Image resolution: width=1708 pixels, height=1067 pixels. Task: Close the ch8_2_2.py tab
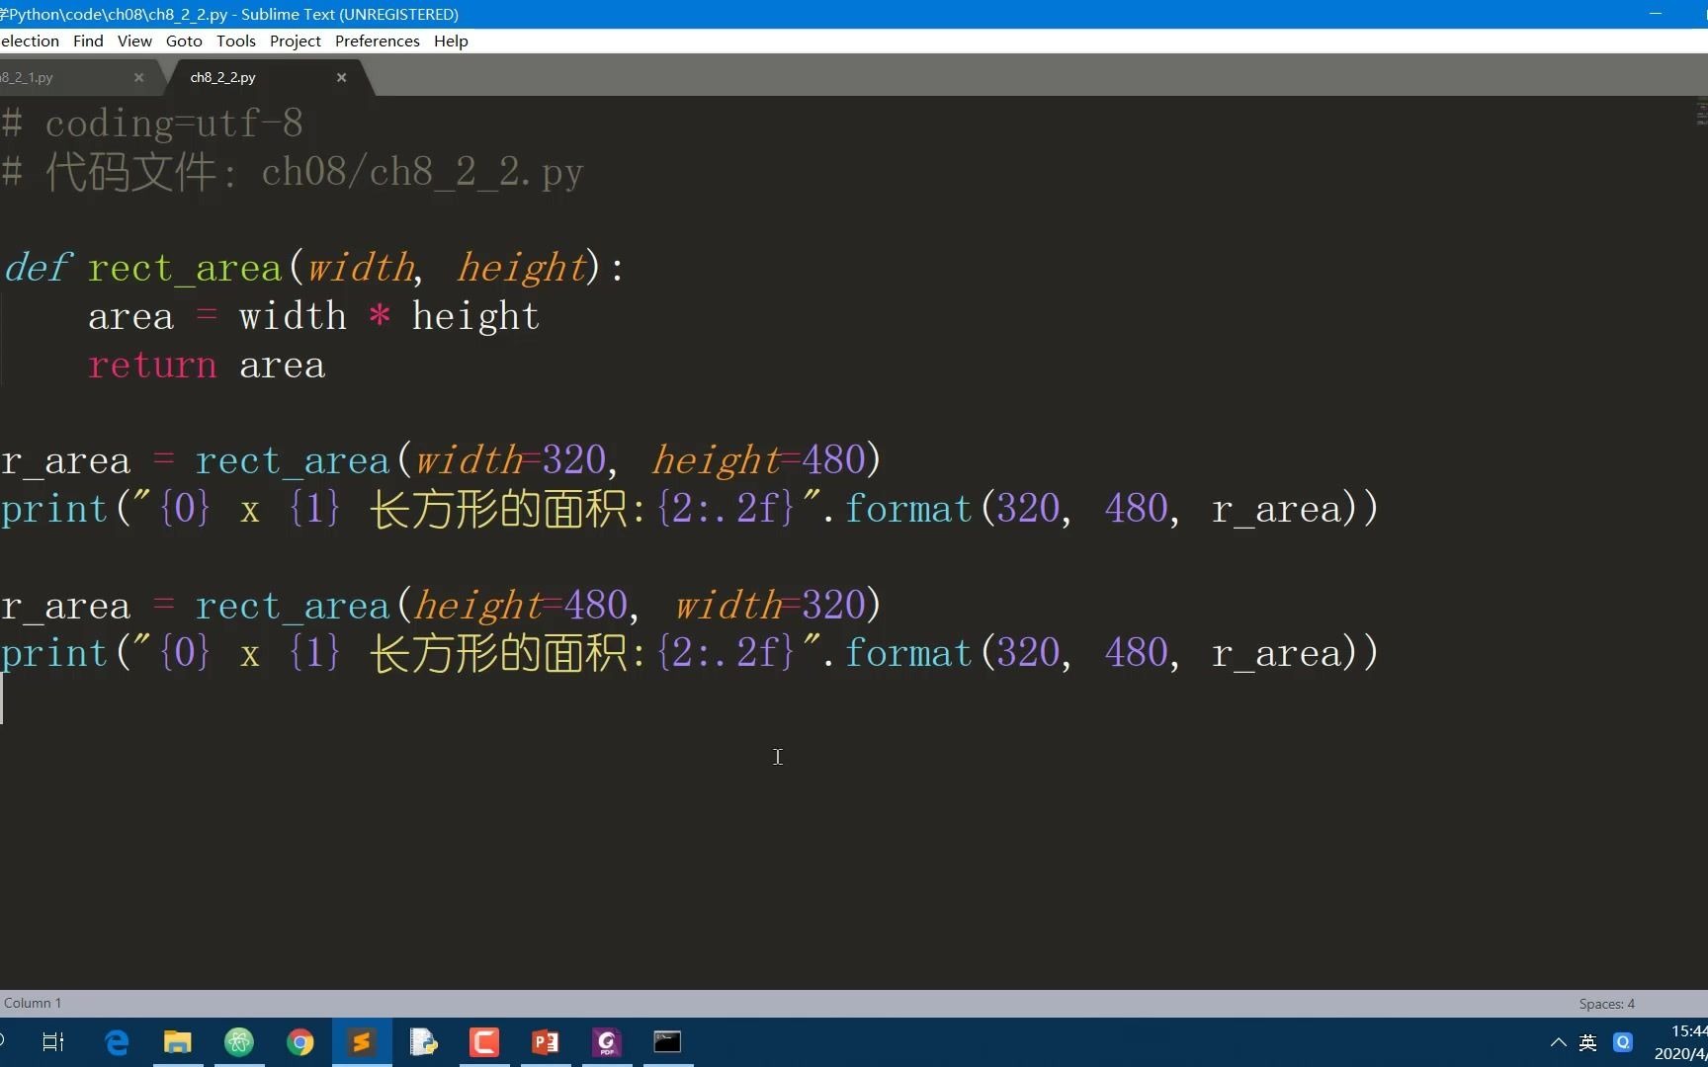tap(341, 77)
